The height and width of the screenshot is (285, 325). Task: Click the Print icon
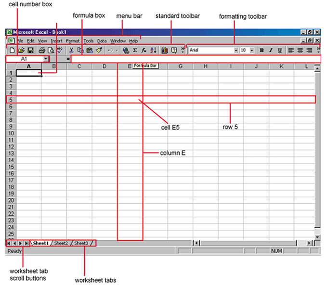(x=42, y=50)
